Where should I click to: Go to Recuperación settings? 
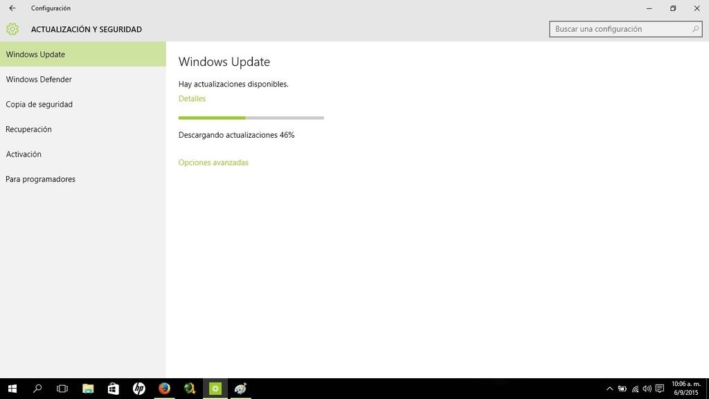coord(83,129)
